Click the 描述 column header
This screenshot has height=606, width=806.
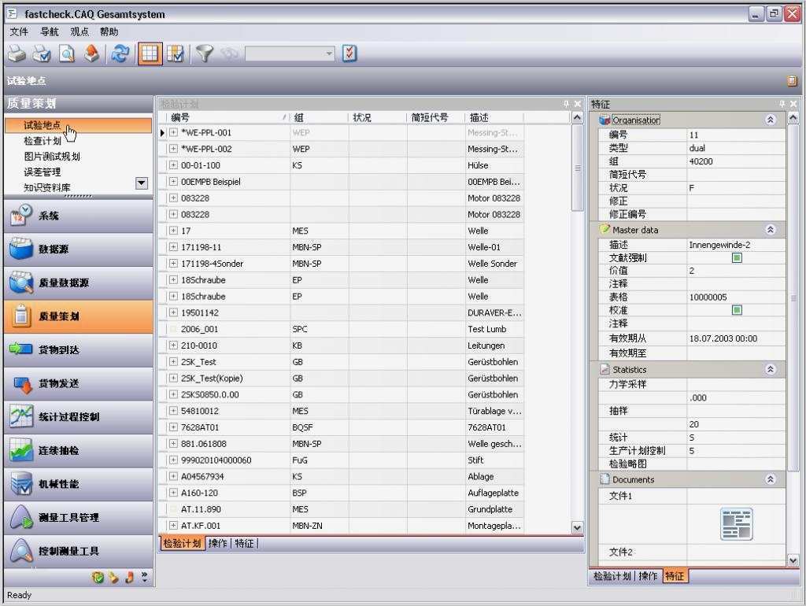tap(479, 117)
